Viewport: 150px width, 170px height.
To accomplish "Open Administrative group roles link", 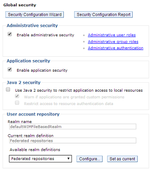I will point(113,42).
